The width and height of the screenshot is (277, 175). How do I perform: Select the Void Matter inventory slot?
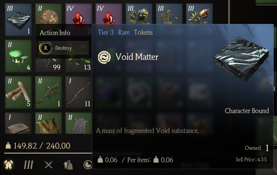[18, 20]
